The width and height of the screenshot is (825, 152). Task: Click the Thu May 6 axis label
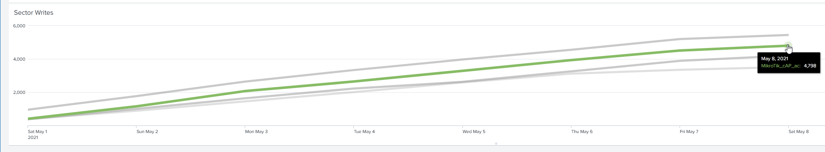(582, 132)
